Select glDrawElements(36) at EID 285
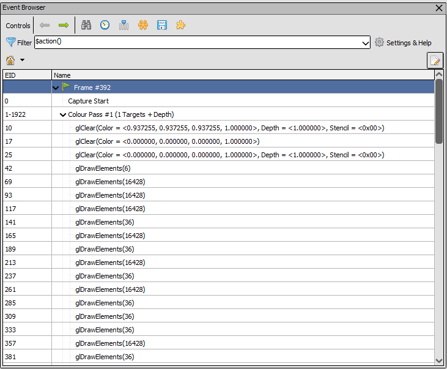Image resolution: width=447 pixels, height=369 pixels. [x=218, y=303]
